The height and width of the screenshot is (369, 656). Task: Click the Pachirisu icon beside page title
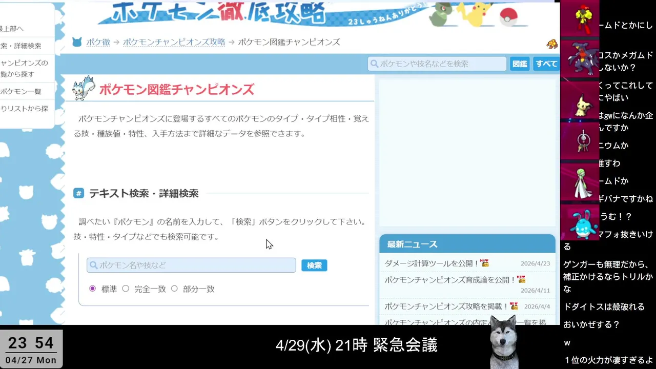click(x=84, y=88)
